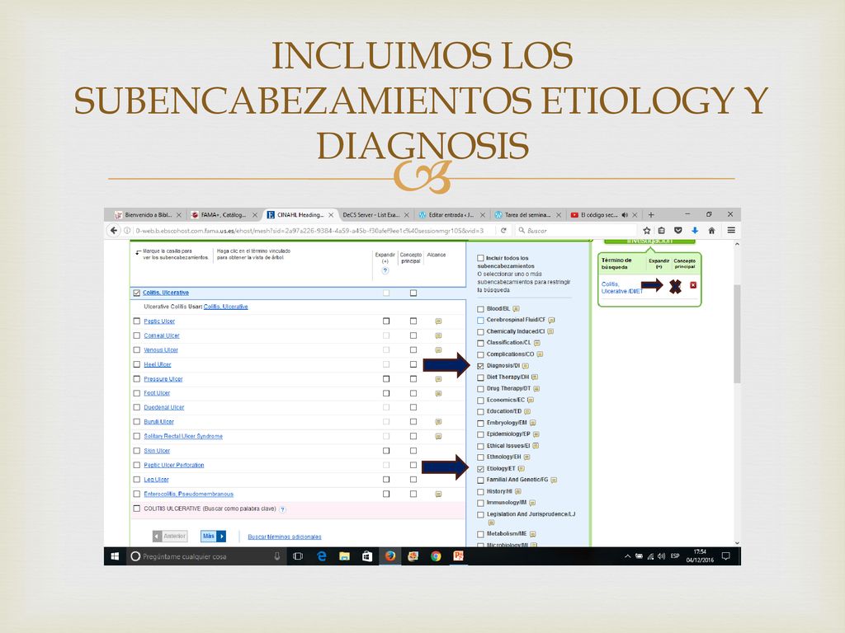Screen dimensions: 845x633
Task: Launch Microsoft Edge from taskbar
Action: point(322,556)
